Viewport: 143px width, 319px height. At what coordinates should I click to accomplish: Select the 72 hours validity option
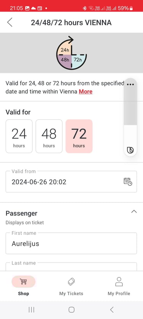[79, 136]
